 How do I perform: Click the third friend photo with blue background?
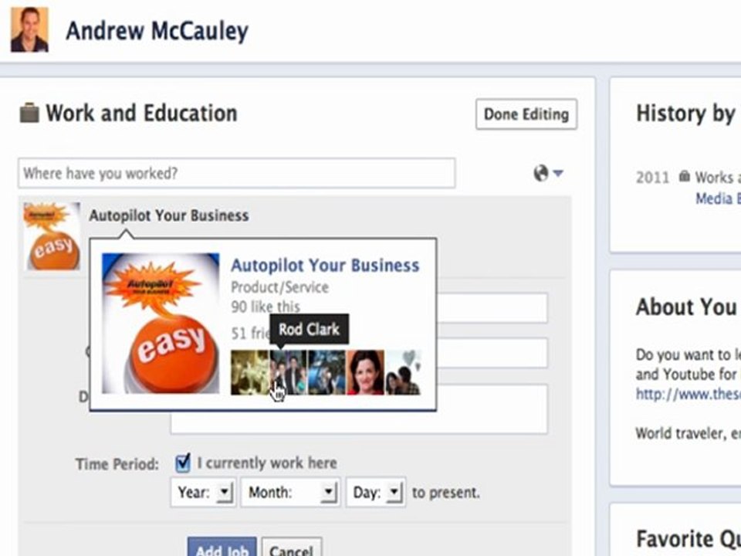pos(327,372)
